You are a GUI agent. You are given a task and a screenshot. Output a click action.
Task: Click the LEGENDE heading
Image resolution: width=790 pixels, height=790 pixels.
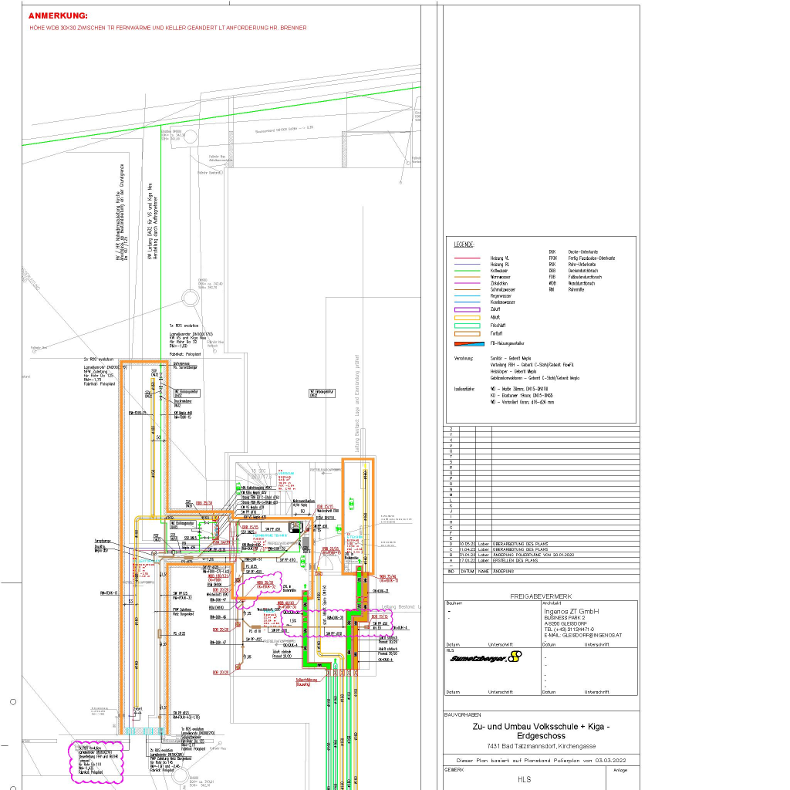[x=464, y=244]
